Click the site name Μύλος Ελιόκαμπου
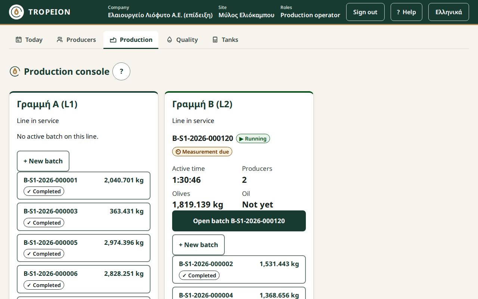The height and width of the screenshot is (299, 478). [x=246, y=15]
